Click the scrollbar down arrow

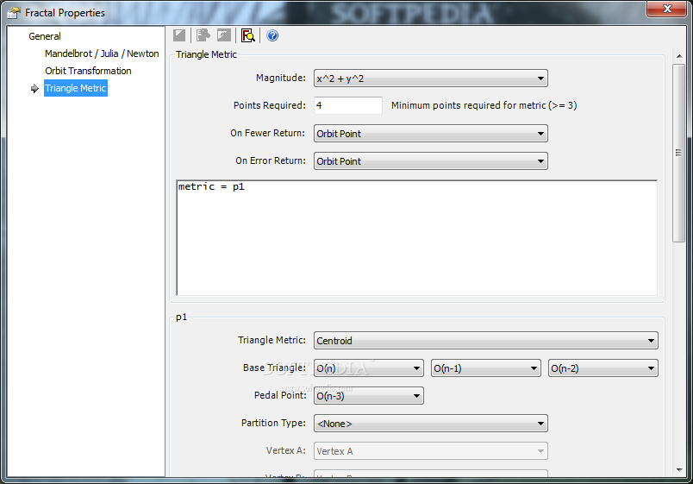[x=679, y=470]
